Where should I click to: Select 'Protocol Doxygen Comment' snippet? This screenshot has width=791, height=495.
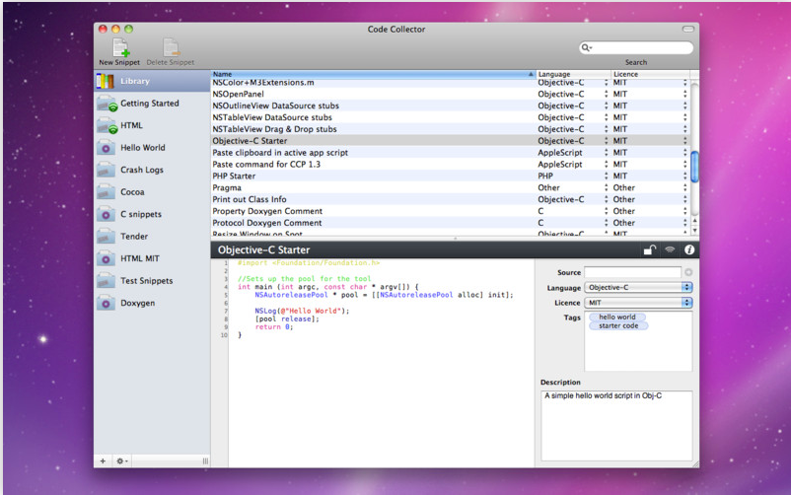point(451,223)
